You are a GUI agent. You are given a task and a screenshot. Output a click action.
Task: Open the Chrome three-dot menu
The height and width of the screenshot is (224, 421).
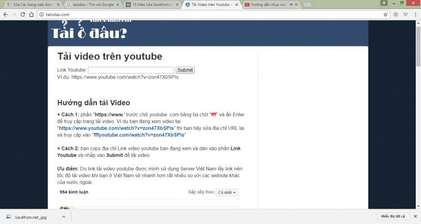pyautogui.click(x=416, y=14)
